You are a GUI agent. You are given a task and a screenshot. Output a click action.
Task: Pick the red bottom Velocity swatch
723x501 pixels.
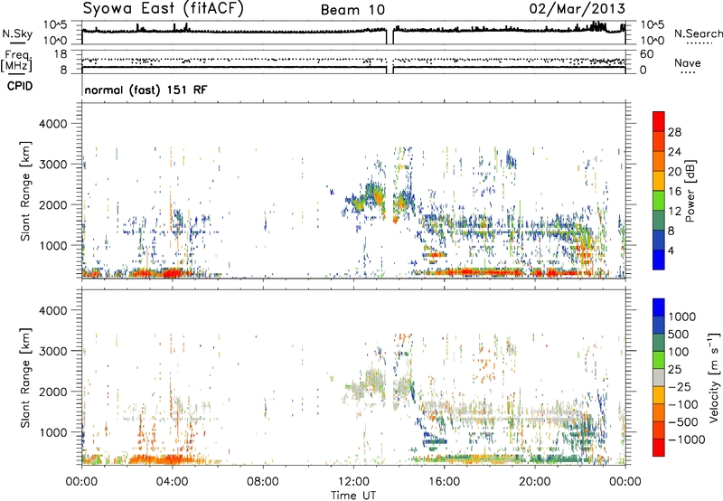(659, 448)
